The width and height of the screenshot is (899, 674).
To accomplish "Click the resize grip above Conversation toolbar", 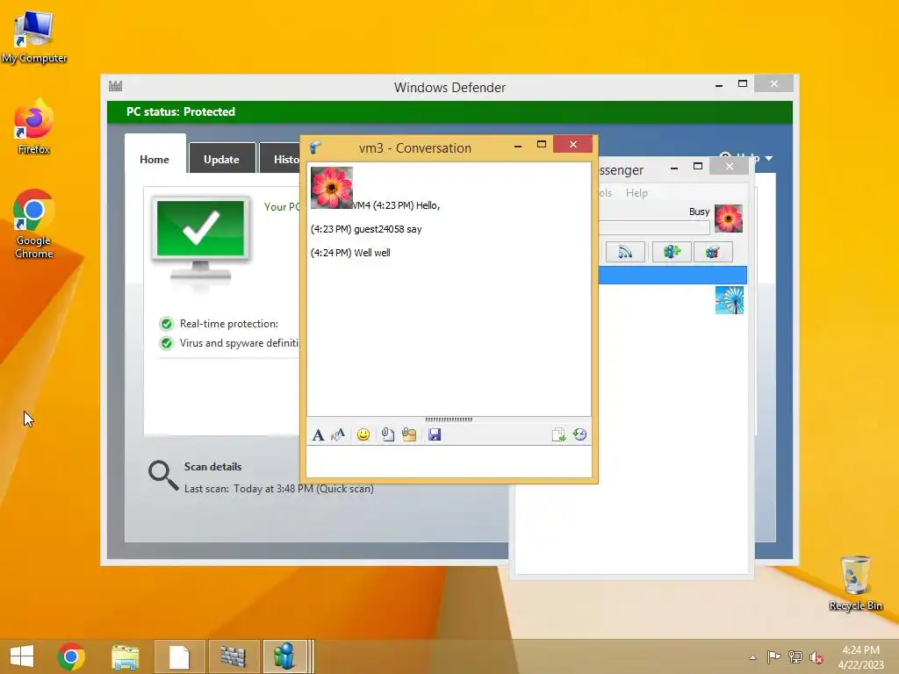I will [x=449, y=419].
